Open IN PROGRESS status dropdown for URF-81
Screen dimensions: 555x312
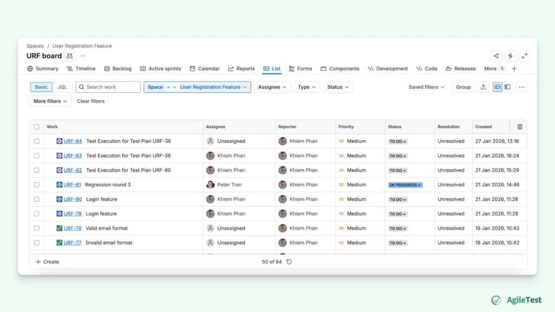pos(405,185)
